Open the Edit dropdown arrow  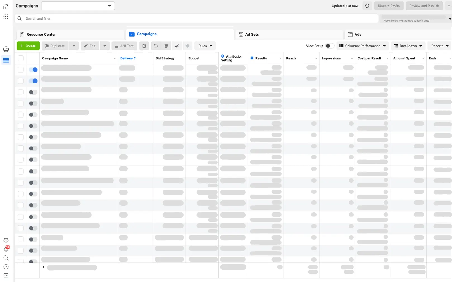(105, 46)
